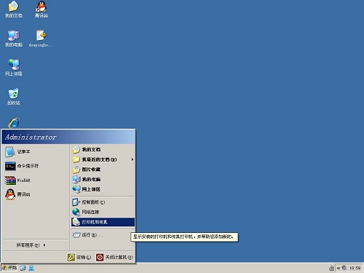The width and height of the screenshot is (364, 273).
Task: Open Printers and Faxes menu entry
Action: coord(103,222)
